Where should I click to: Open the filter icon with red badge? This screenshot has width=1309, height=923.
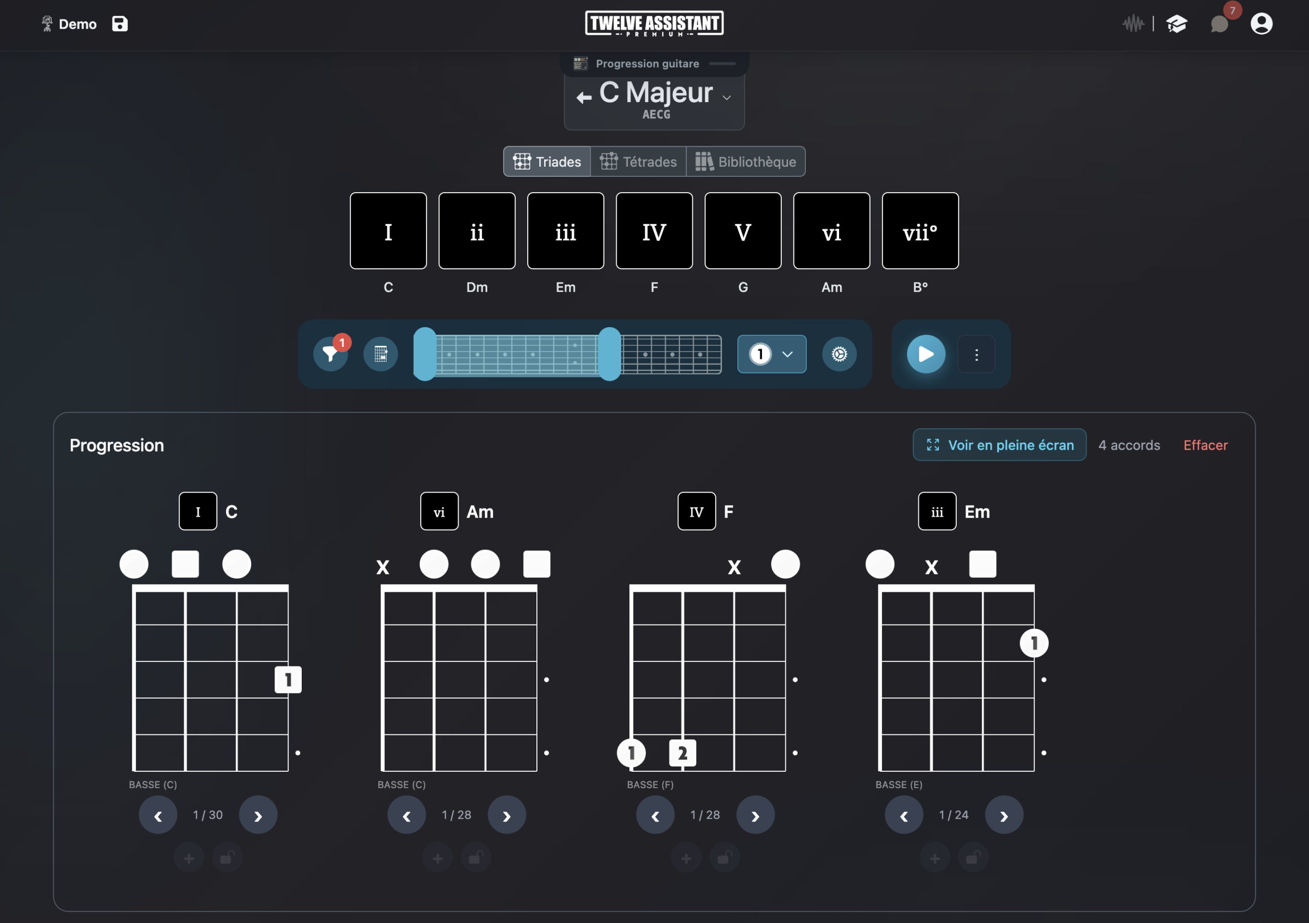click(x=331, y=354)
